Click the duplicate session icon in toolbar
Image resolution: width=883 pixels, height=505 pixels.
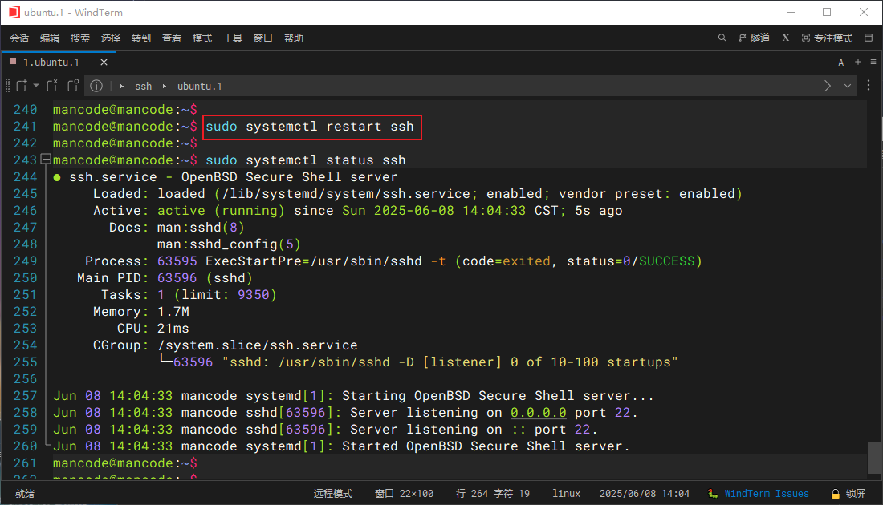pos(73,86)
